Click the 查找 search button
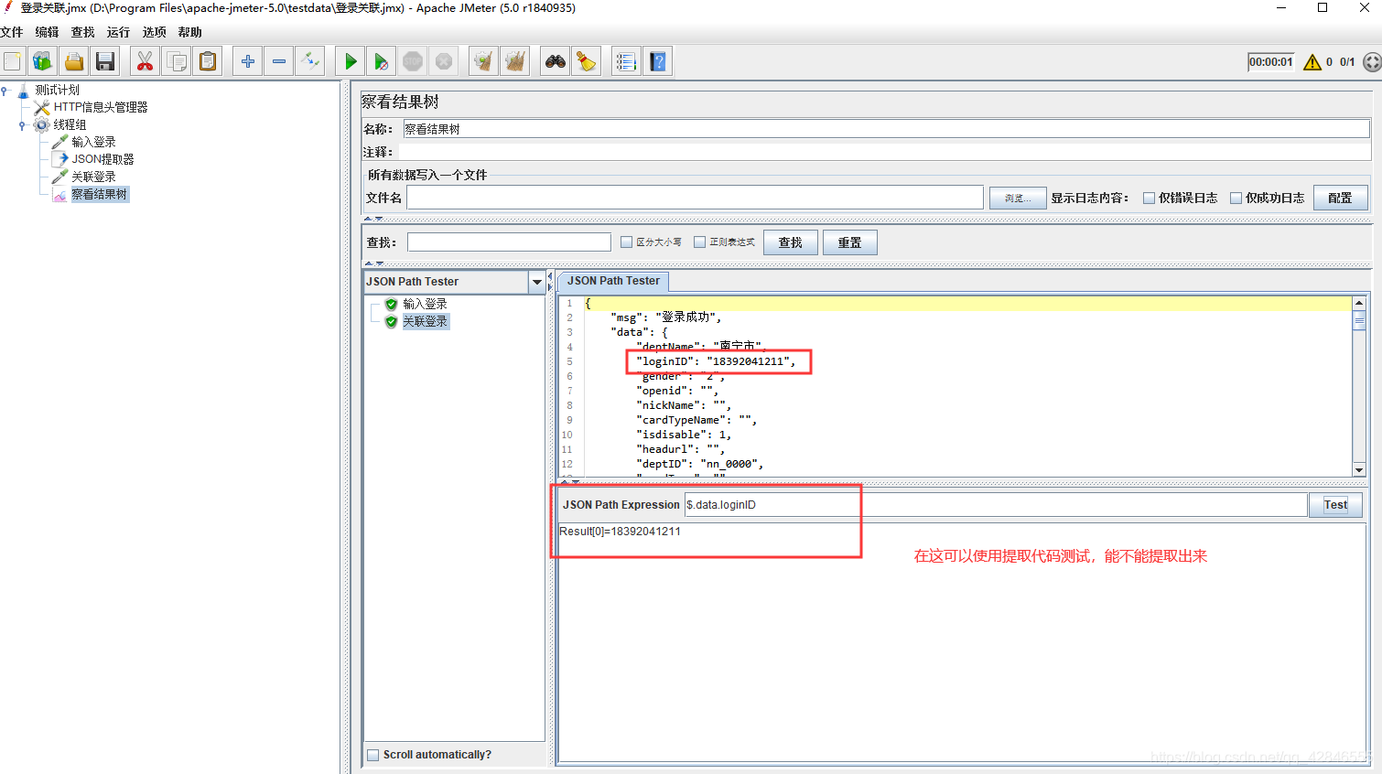 tap(791, 242)
